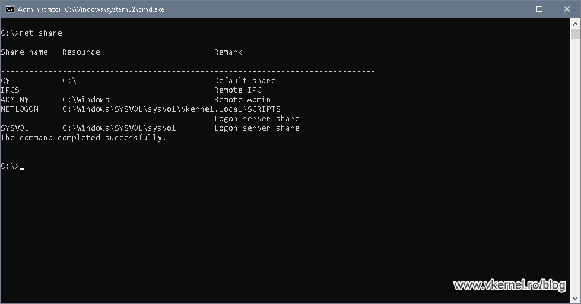
Task: Click the 'ADMIN$' share name
Action: tap(15, 99)
